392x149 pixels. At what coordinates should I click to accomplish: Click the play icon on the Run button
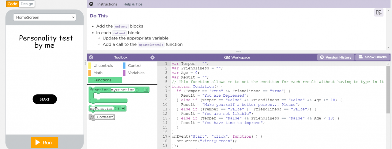click(38, 142)
